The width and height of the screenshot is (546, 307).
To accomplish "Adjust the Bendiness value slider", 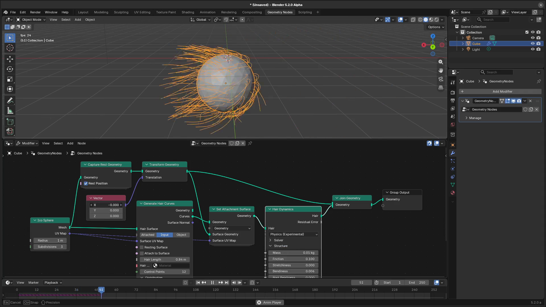I will pyautogui.click(x=293, y=271).
